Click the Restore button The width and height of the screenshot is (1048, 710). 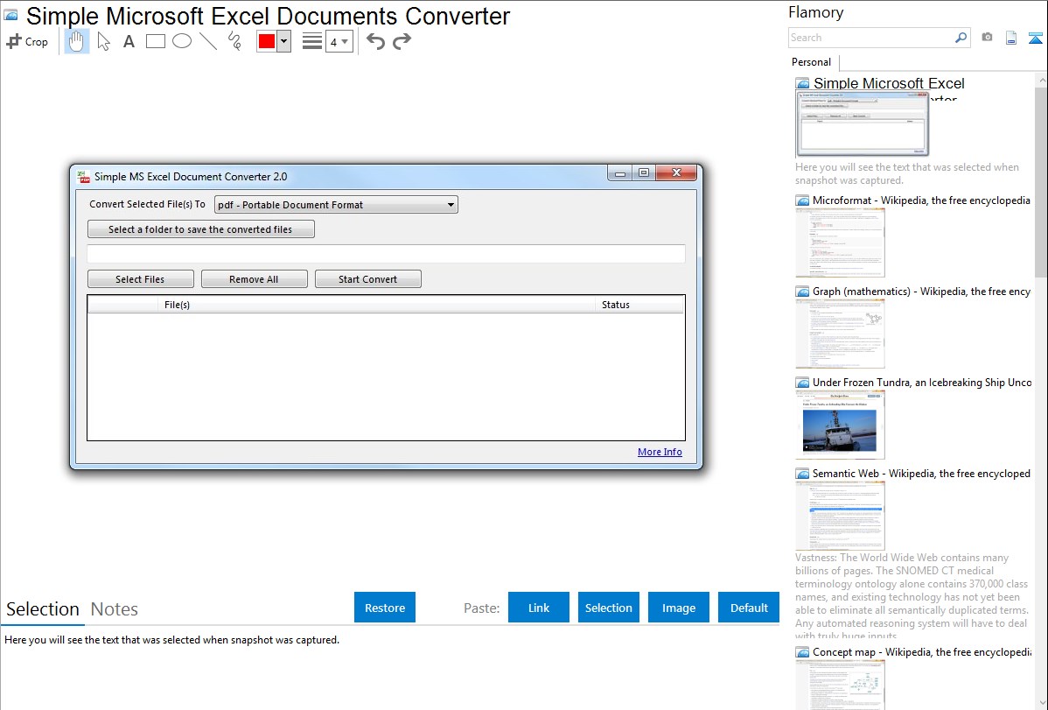(x=385, y=608)
